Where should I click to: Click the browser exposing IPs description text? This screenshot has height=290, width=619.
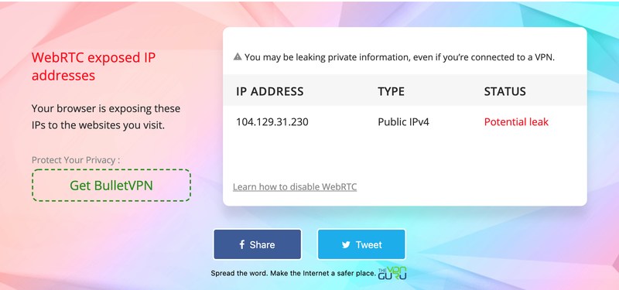pyautogui.click(x=106, y=117)
